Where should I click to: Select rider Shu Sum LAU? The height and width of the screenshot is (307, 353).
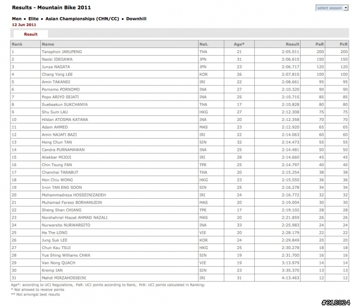55,112
